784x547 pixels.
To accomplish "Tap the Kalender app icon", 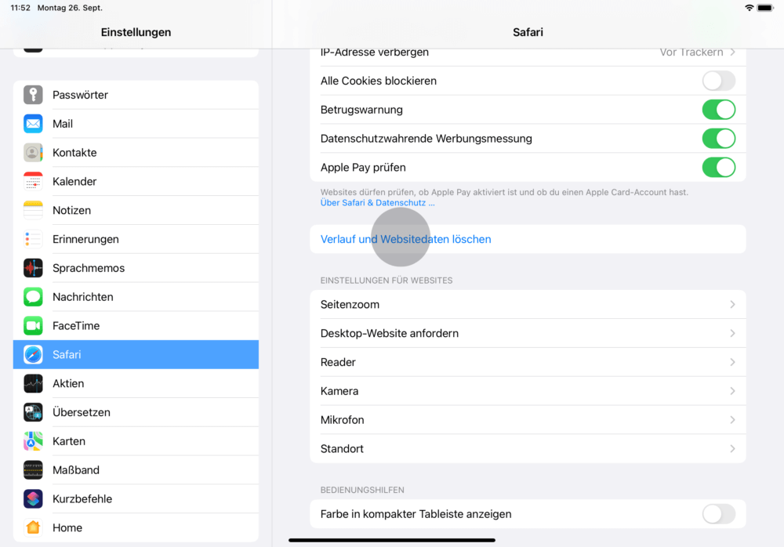I will click(x=33, y=182).
